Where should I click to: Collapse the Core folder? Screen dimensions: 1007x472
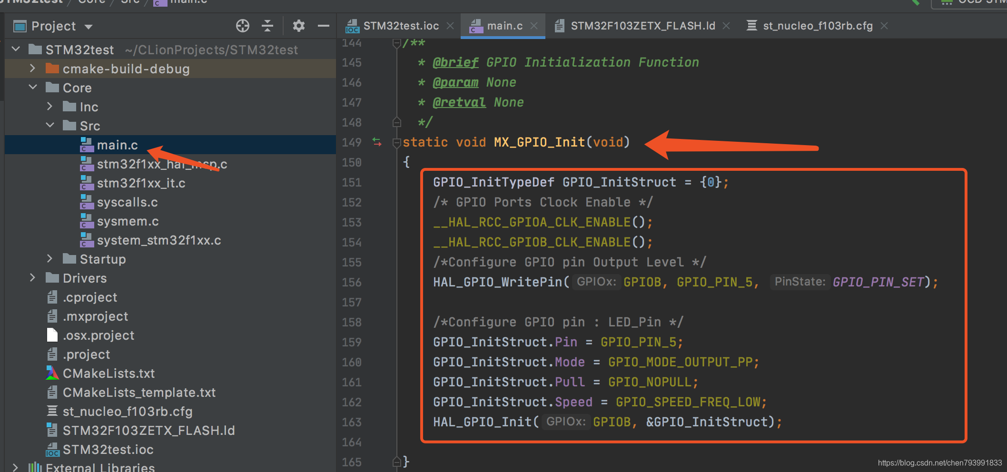pyautogui.click(x=33, y=87)
